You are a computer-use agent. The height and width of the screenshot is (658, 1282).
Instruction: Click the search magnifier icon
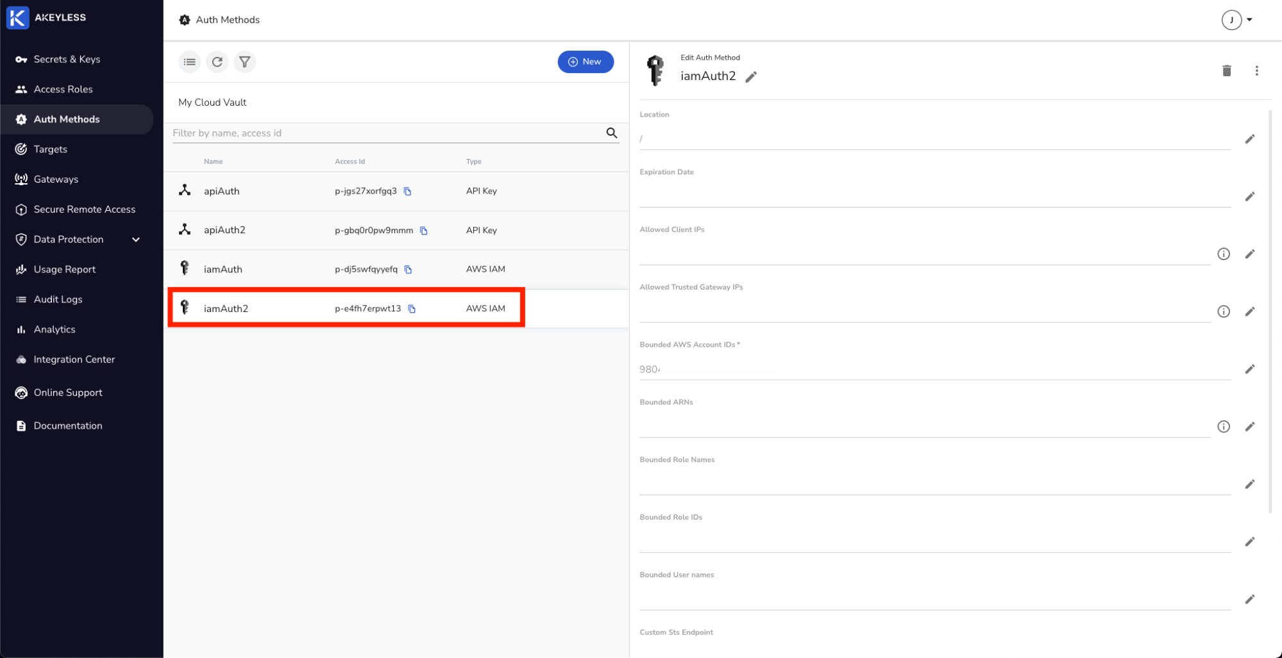(612, 133)
